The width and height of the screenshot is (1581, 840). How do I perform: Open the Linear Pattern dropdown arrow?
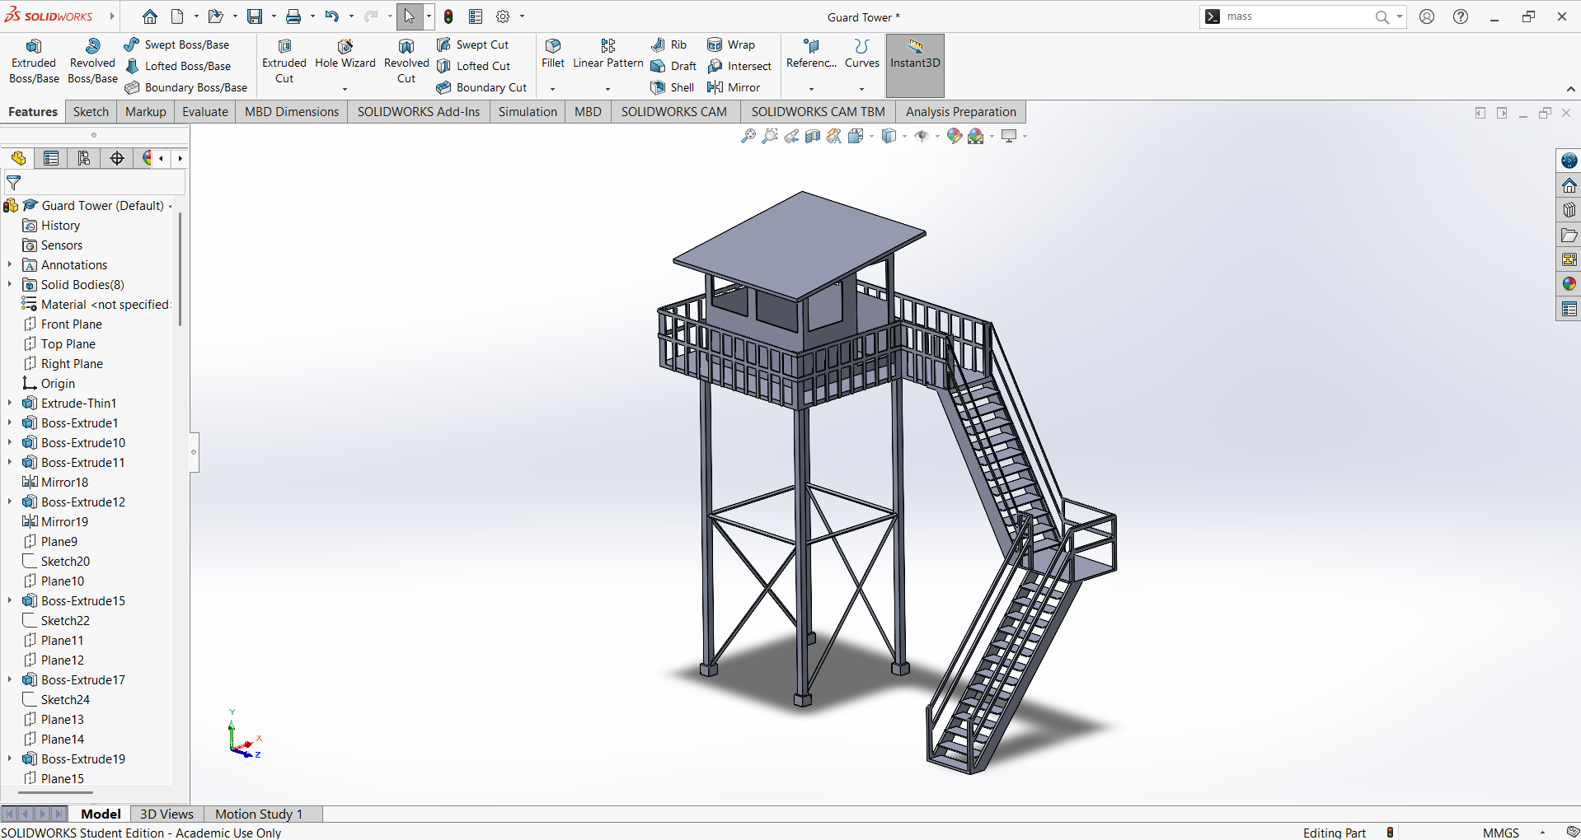coord(608,89)
